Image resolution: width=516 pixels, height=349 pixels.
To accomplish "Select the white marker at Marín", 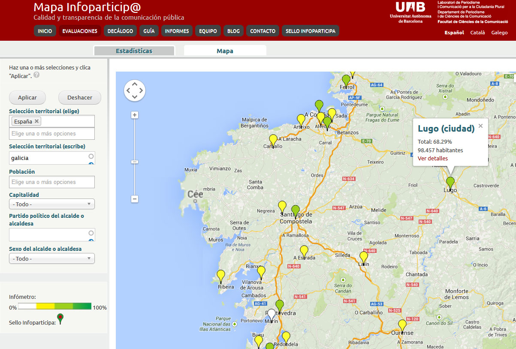I will click(272, 316).
